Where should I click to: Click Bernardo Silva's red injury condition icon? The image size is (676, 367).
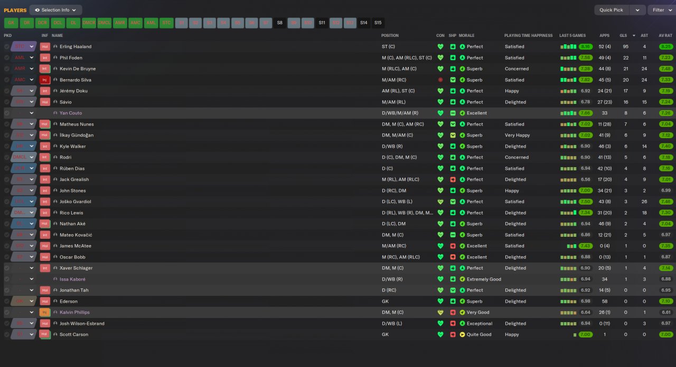coord(440,80)
